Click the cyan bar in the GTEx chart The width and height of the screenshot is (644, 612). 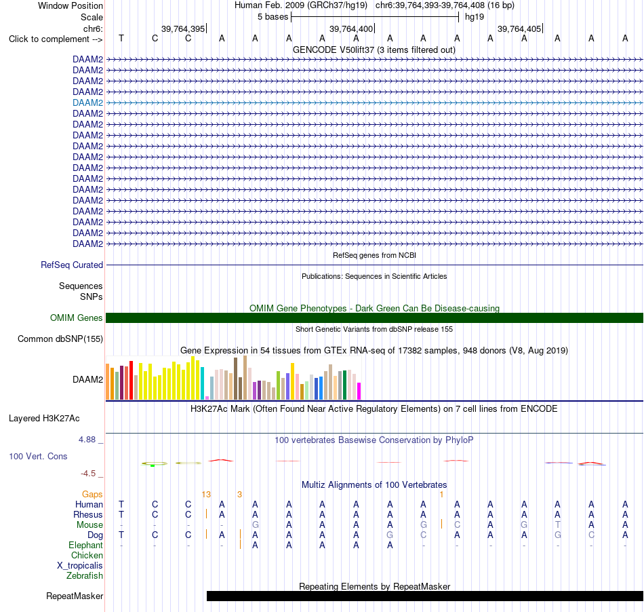pyautogui.click(x=202, y=383)
